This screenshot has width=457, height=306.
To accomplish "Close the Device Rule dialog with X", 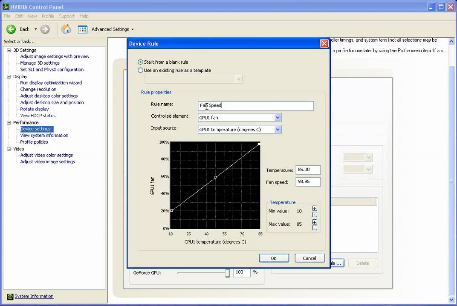I will pyautogui.click(x=324, y=44).
